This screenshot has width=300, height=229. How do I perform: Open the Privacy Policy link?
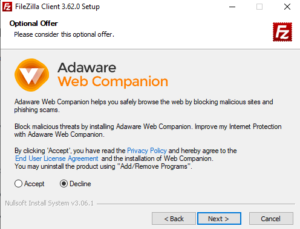tap(147, 151)
